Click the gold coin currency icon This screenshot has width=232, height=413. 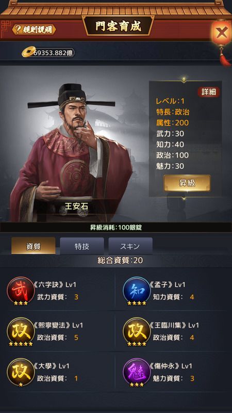[28, 52]
